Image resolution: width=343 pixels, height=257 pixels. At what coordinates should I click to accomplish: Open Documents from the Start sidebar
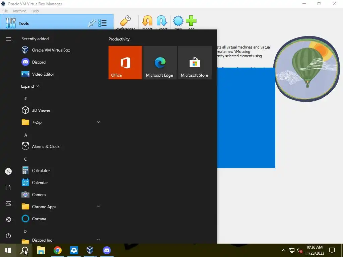tap(8, 187)
